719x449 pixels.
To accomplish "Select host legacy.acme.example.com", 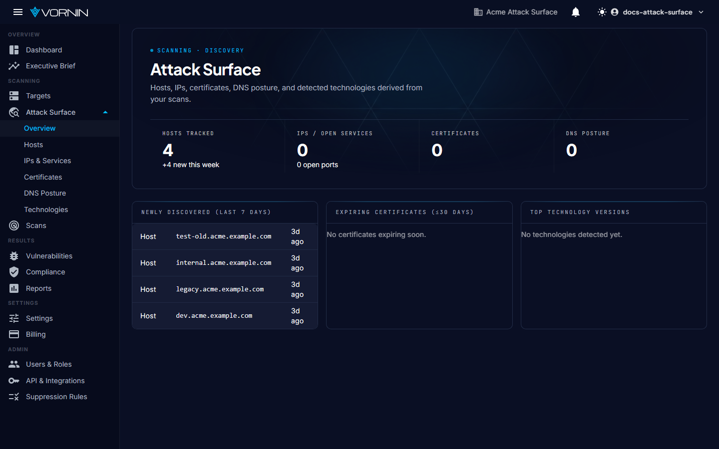I will pyautogui.click(x=220, y=289).
